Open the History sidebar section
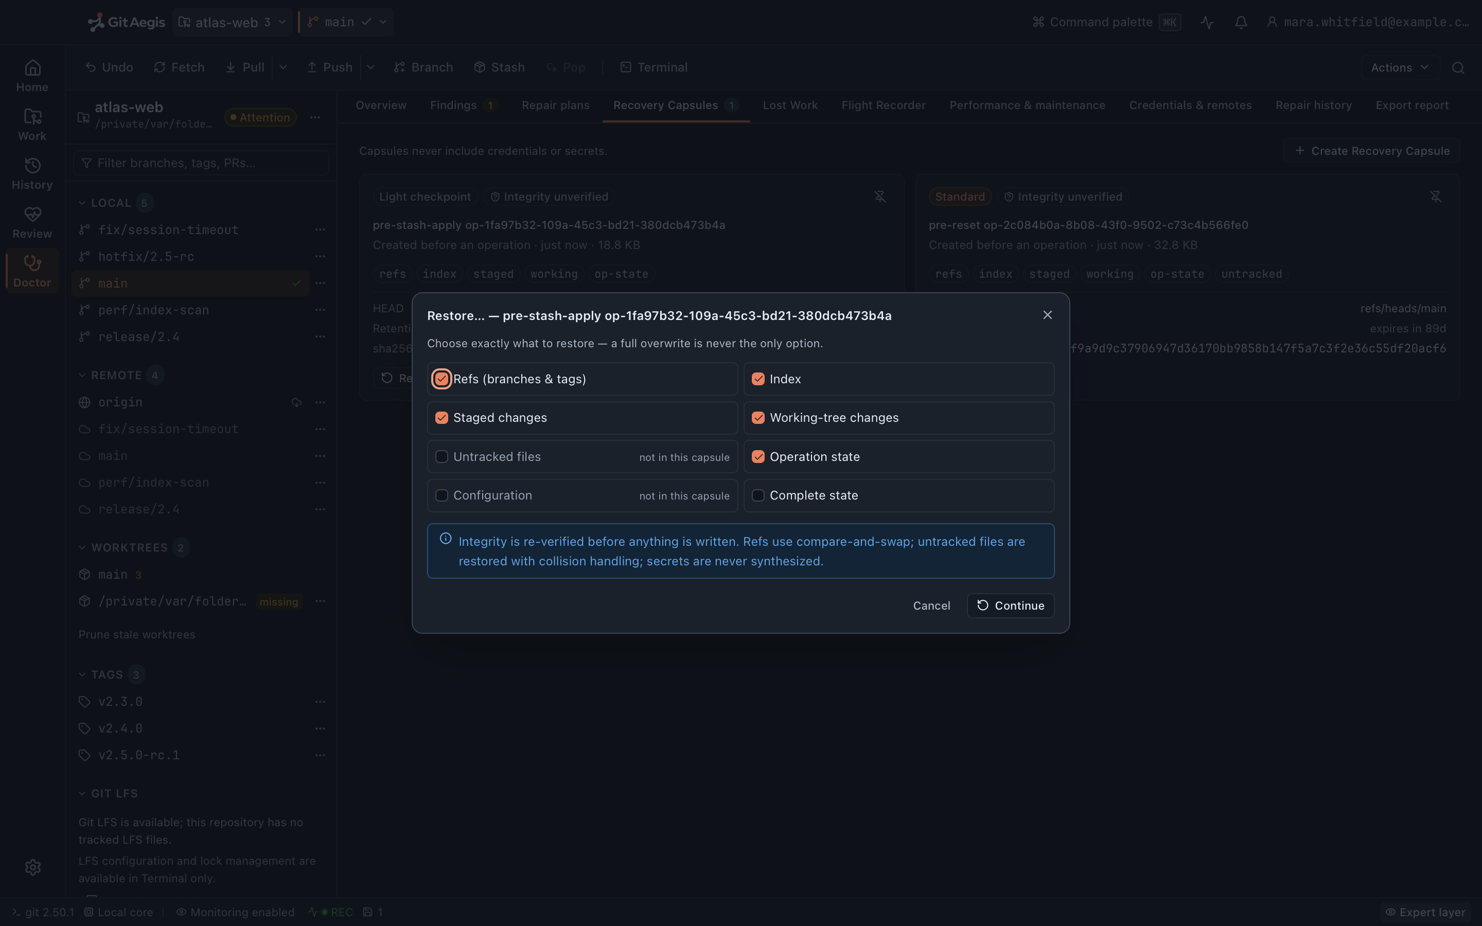The height and width of the screenshot is (926, 1482). [32, 173]
